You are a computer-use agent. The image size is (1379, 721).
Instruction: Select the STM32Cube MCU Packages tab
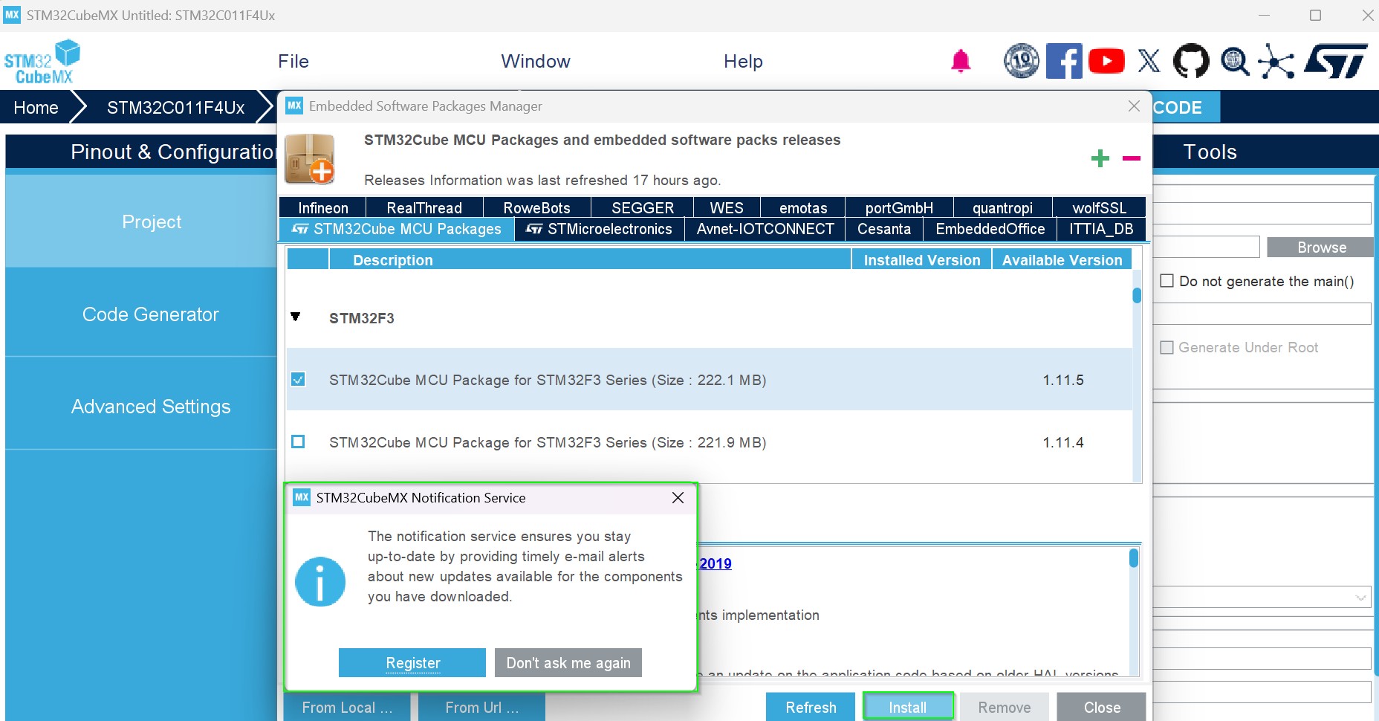coord(397,229)
